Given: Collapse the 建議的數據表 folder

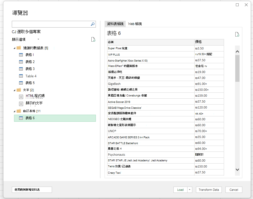Looking at the screenshot, I should (x=14, y=48).
